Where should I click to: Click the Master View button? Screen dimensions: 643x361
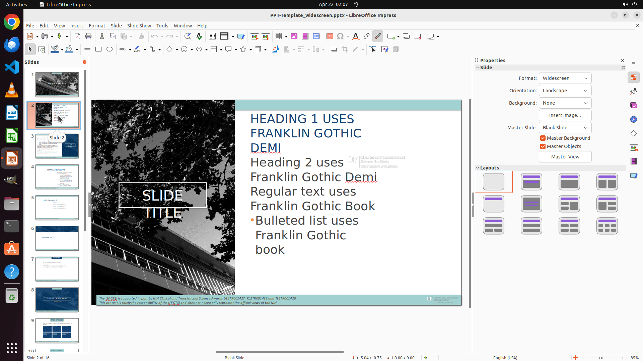(x=565, y=157)
